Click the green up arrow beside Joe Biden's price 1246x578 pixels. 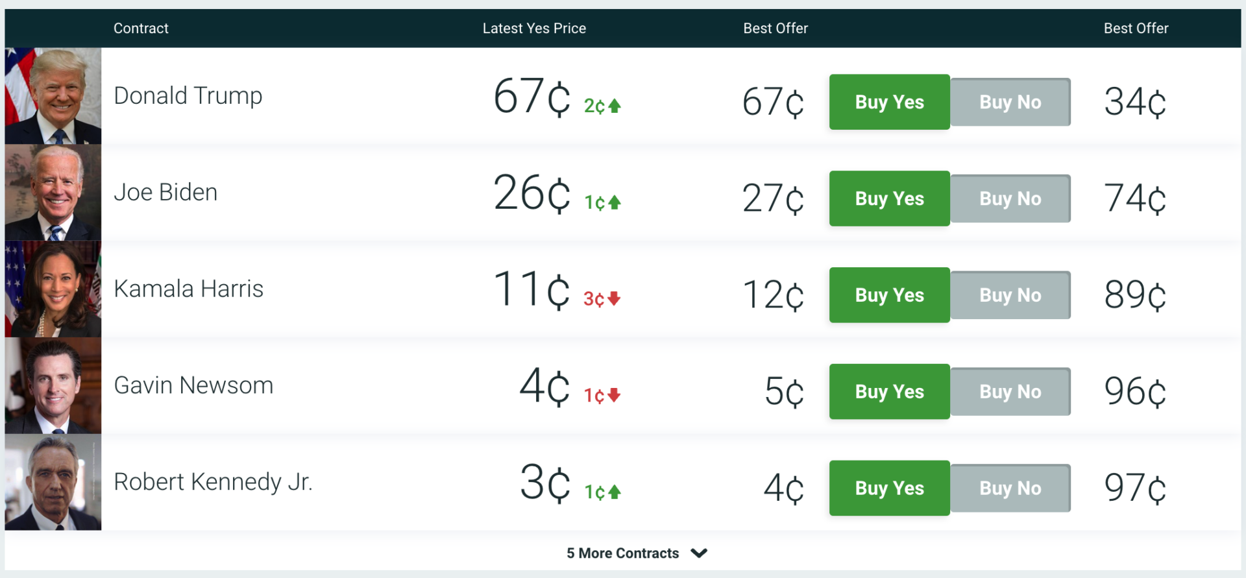coord(615,202)
